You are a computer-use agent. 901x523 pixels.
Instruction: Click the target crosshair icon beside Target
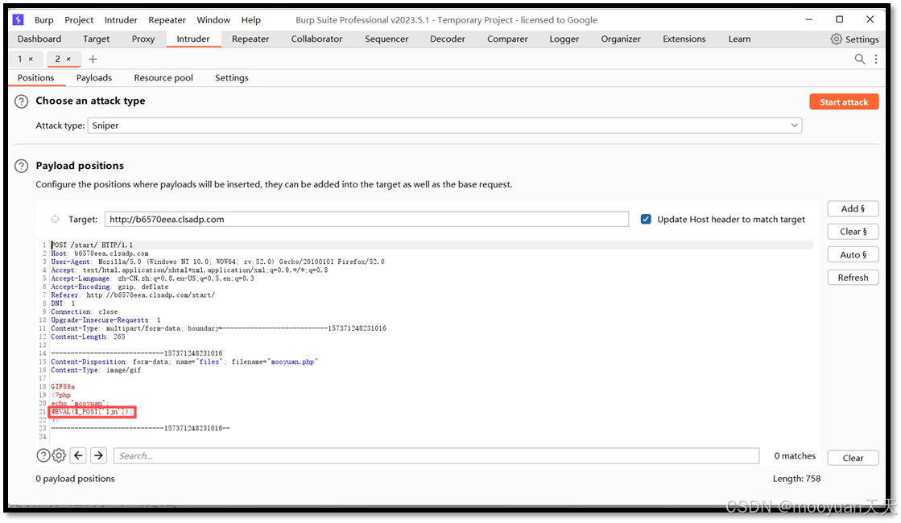pos(56,220)
